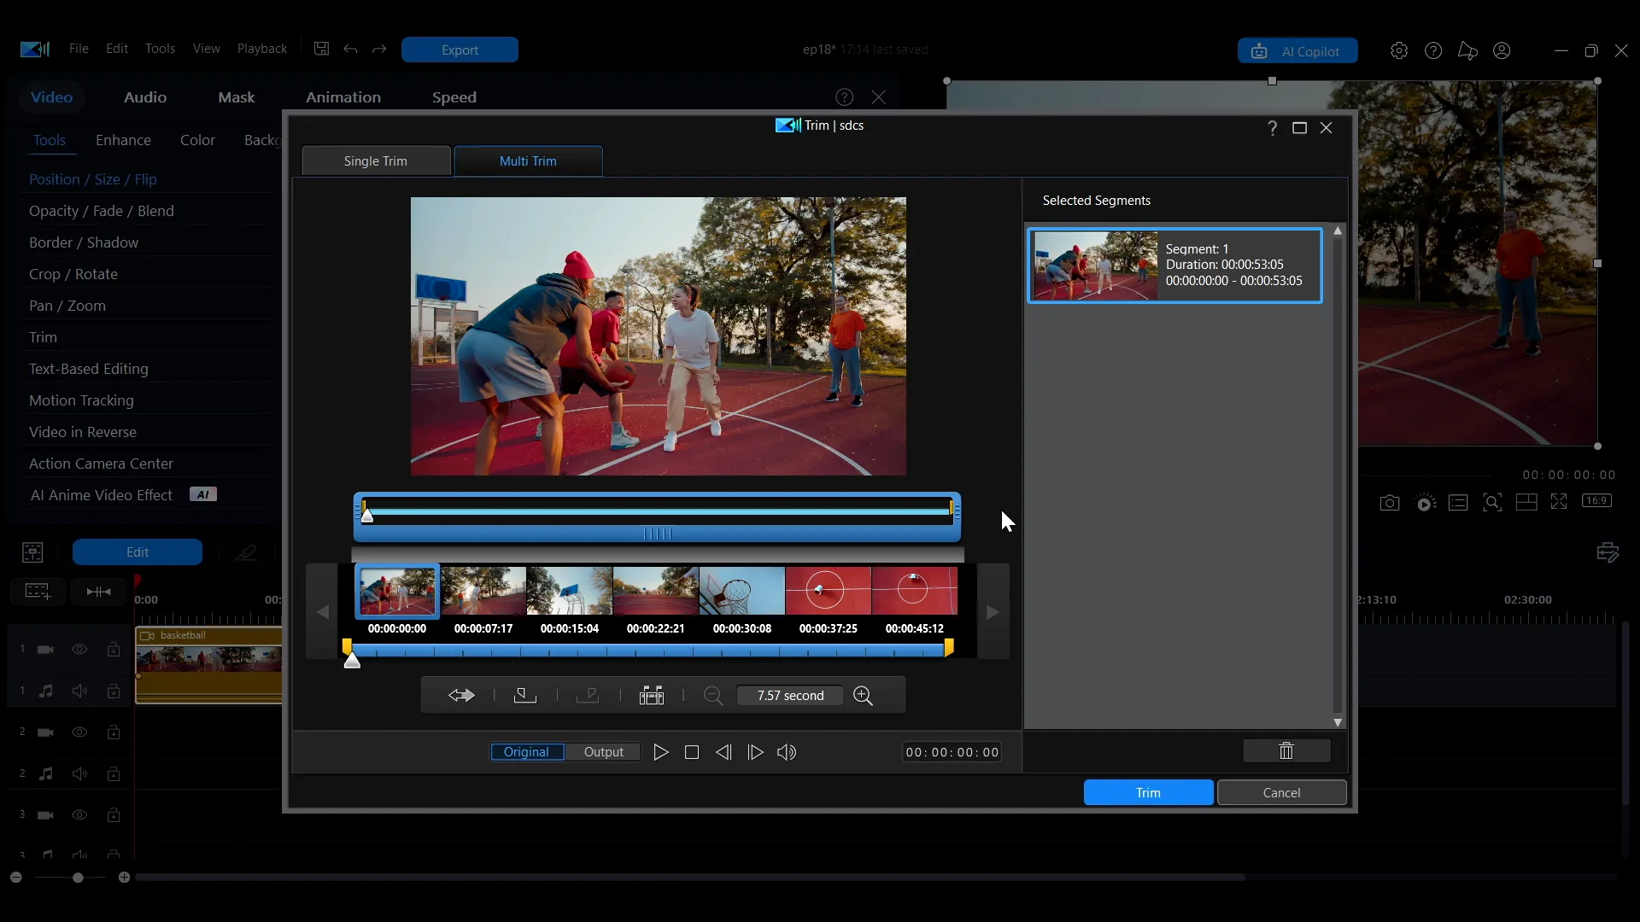Select thumbnail at 00:00:30:08
Viewport: 1640px width, 922px height.
click(741, 591)
